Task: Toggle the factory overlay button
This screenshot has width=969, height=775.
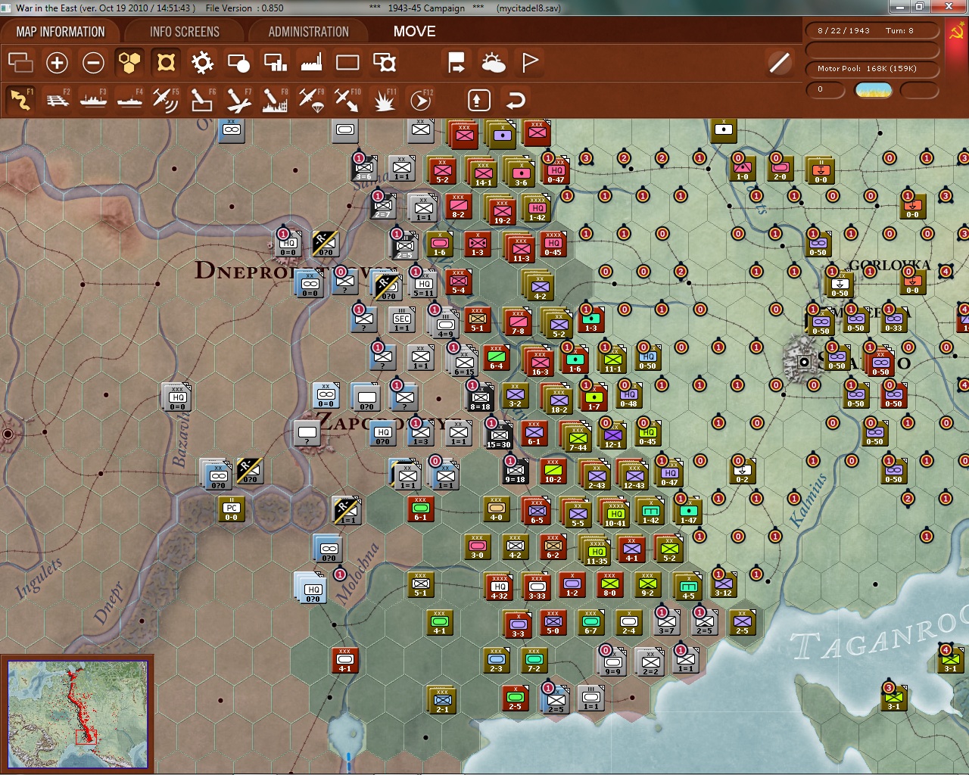Action: click(x=311, y=62)
